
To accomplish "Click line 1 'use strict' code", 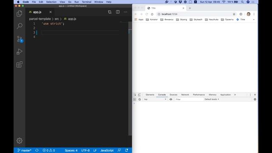I will point(53,24).
